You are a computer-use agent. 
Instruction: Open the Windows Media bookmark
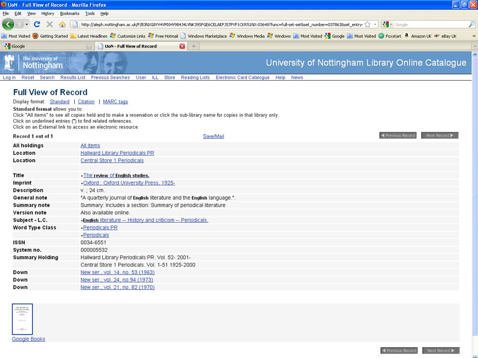pyautogui.click(x=247, y=36)
